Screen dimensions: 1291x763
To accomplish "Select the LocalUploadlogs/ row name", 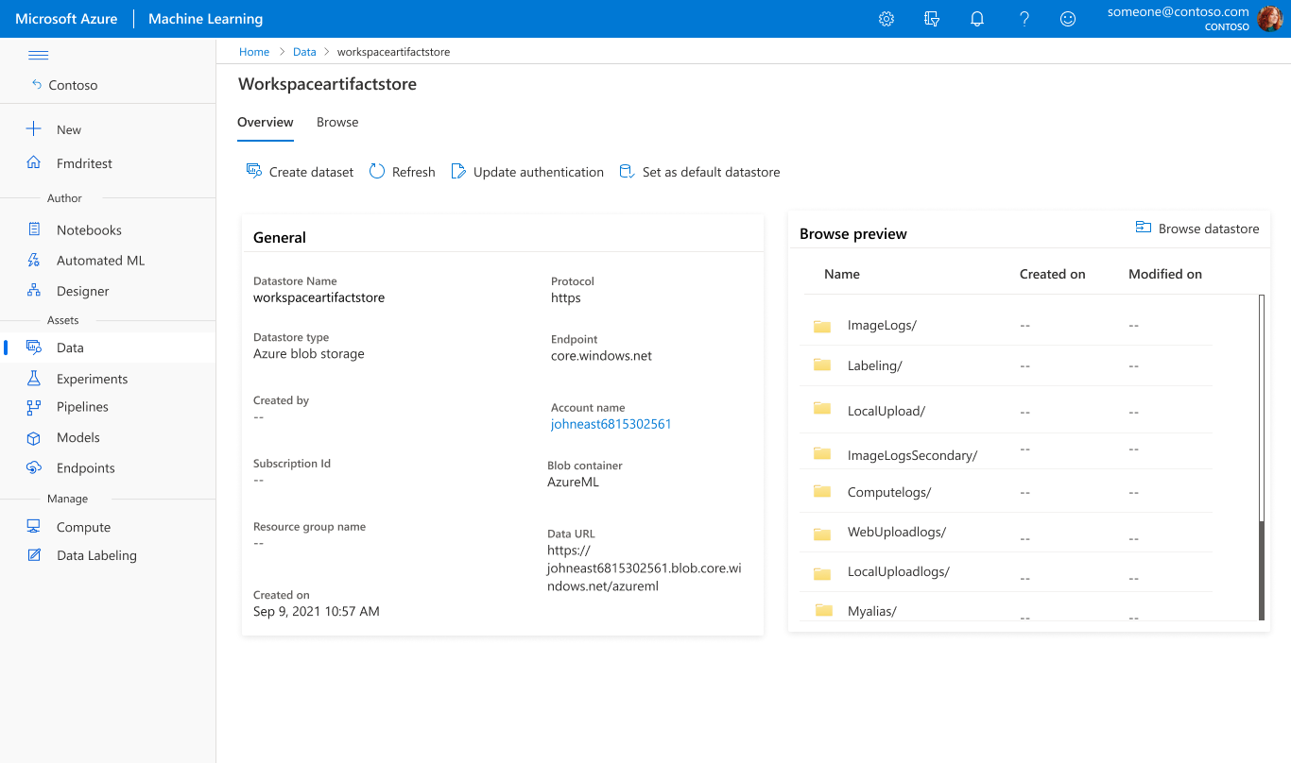I will pos(899,571).
